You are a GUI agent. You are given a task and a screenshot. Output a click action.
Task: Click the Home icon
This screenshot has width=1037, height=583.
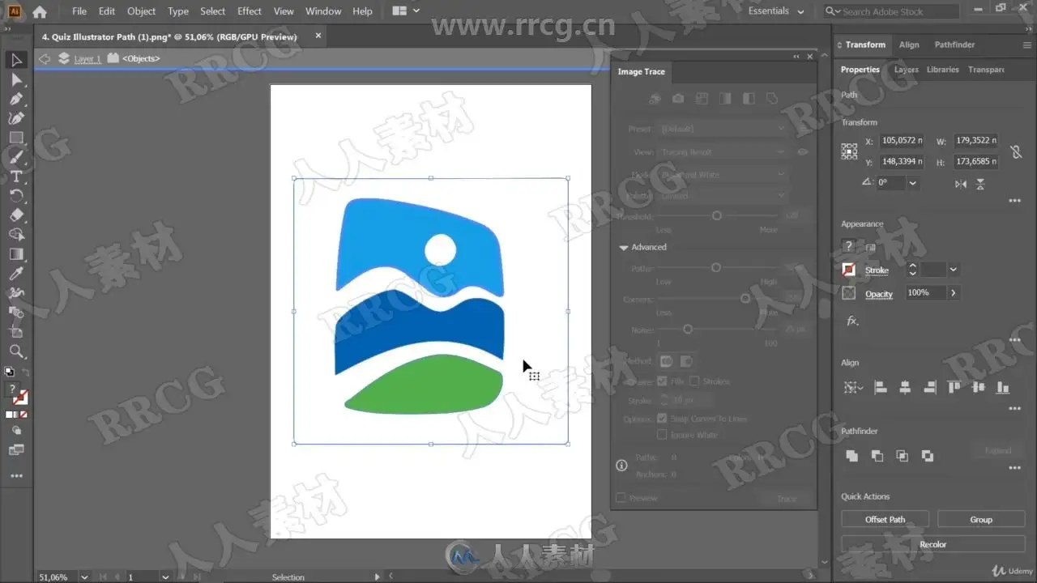pos(39,11)
